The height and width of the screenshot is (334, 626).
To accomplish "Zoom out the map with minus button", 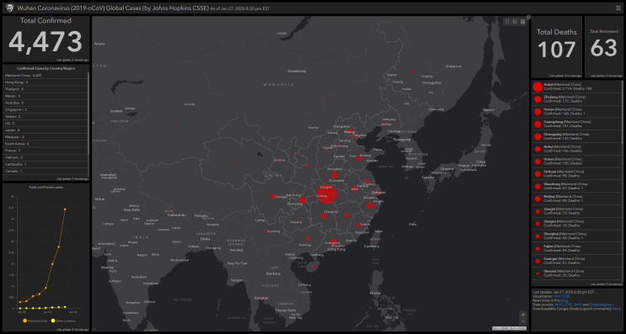I will (523, 321).
